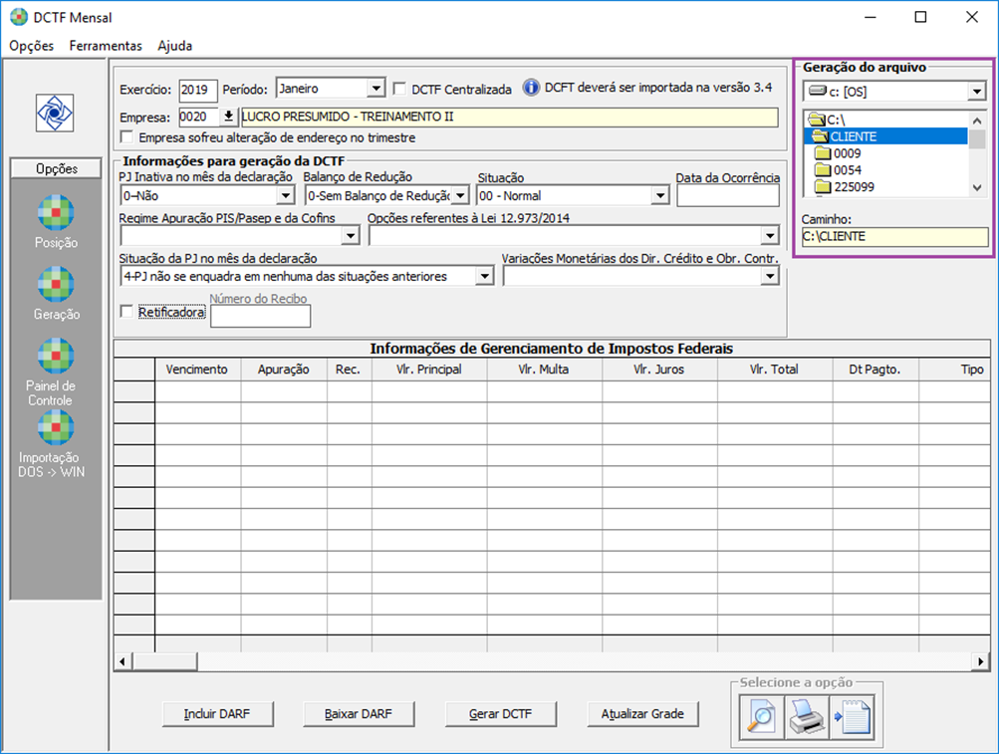The image size is (999, 754).
Task: Select the export to file icon
Action: [853, 716]
